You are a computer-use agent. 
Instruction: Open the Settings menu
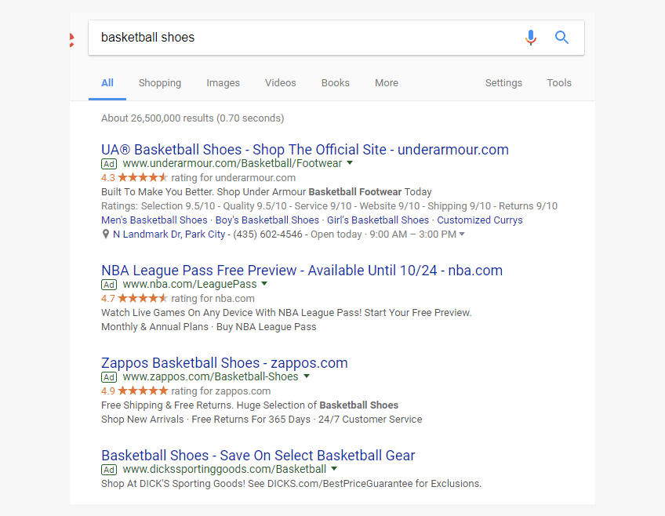(503, 83)
